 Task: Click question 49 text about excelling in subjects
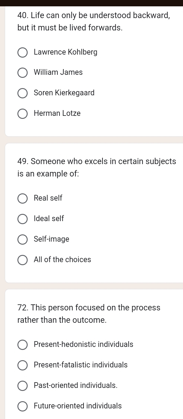pos(97,167)
